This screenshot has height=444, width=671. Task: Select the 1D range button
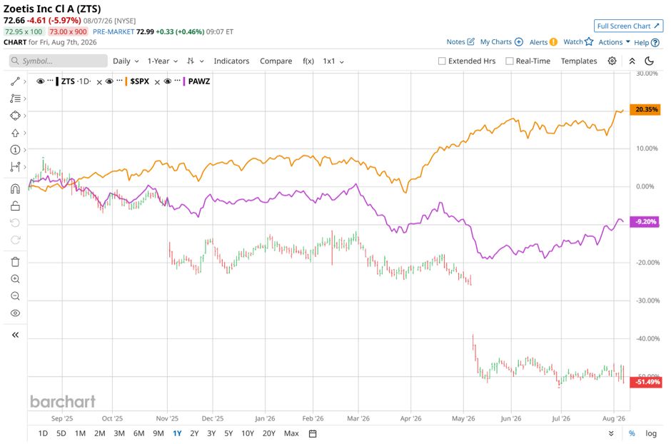43,433
